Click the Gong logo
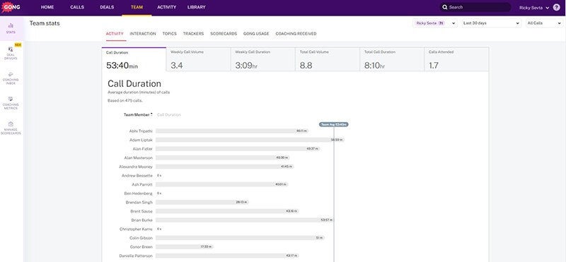 [11, 7]
